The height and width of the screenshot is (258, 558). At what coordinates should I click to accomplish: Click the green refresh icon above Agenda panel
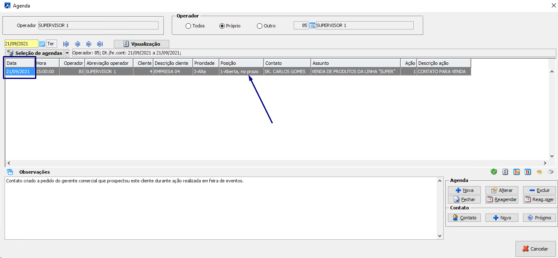[x=494, y=172]
